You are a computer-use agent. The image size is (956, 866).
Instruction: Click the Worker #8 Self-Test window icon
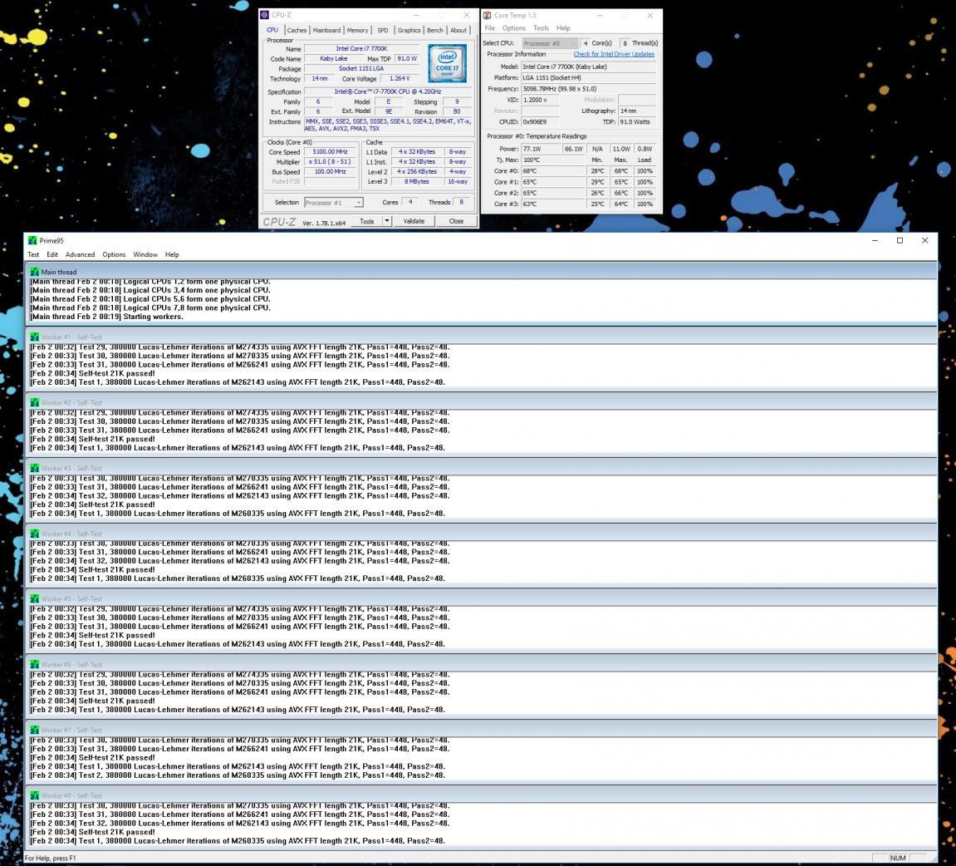(x=35, y=796)
